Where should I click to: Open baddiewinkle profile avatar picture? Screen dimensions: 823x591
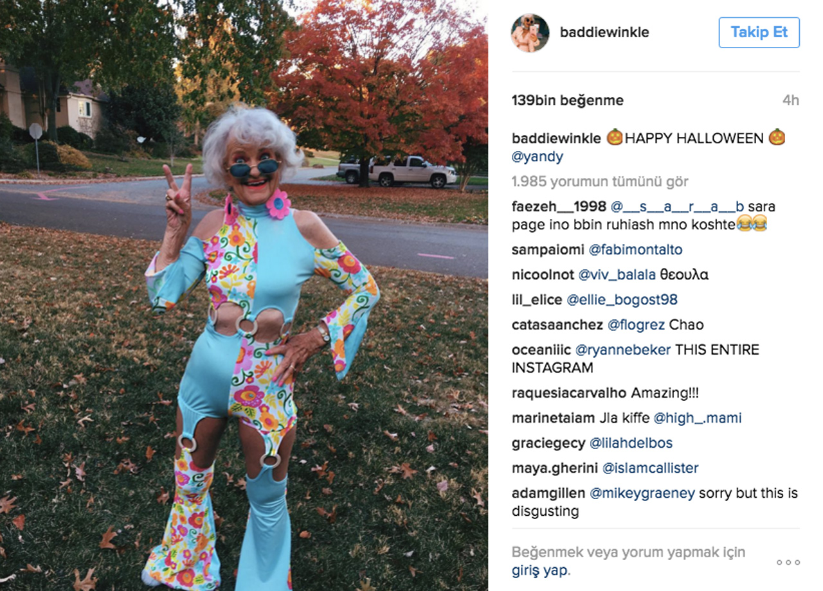530,33
